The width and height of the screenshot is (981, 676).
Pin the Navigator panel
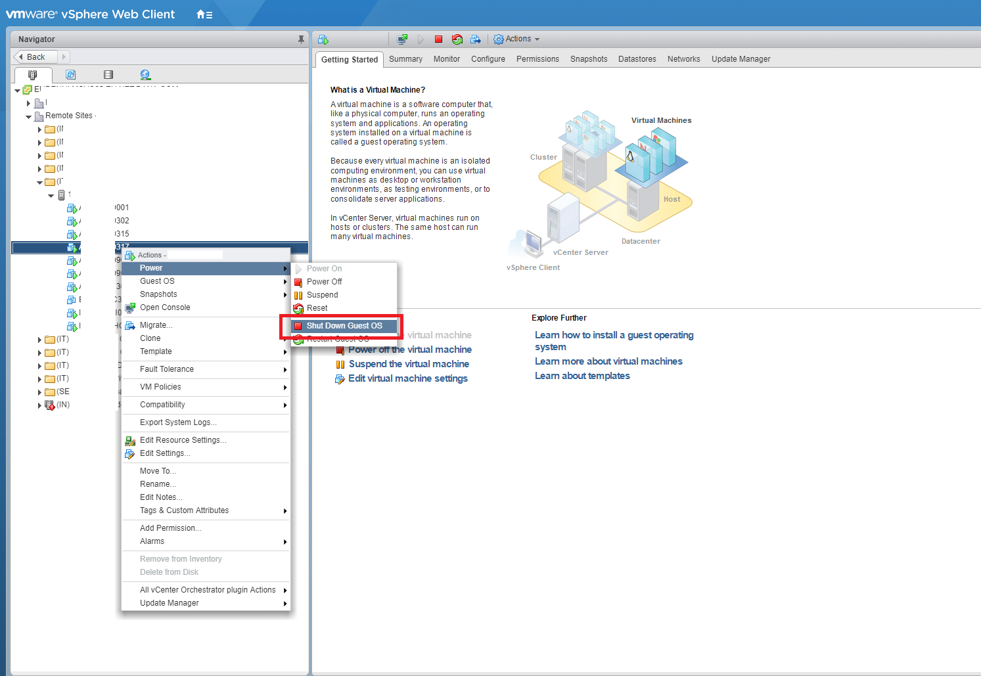(301, 39)
